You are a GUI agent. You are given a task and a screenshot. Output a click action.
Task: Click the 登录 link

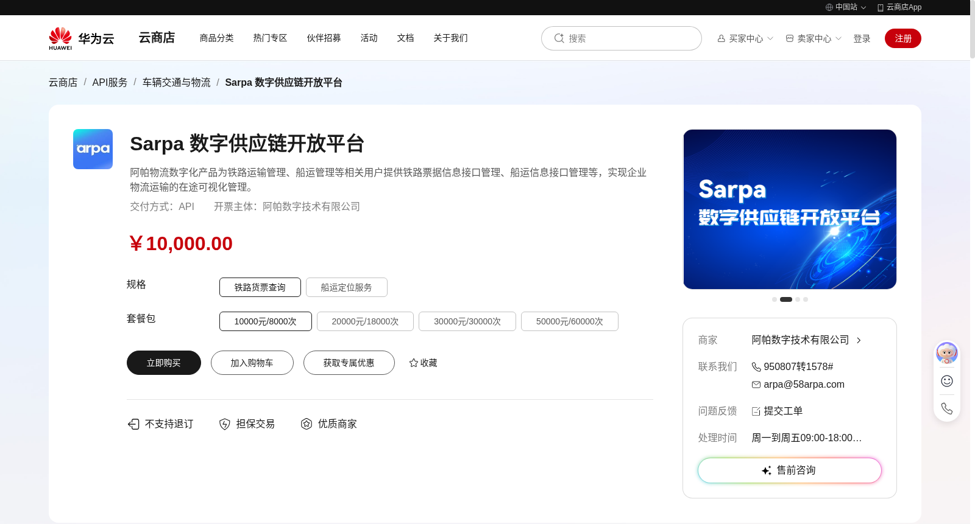tap(862, 38)
